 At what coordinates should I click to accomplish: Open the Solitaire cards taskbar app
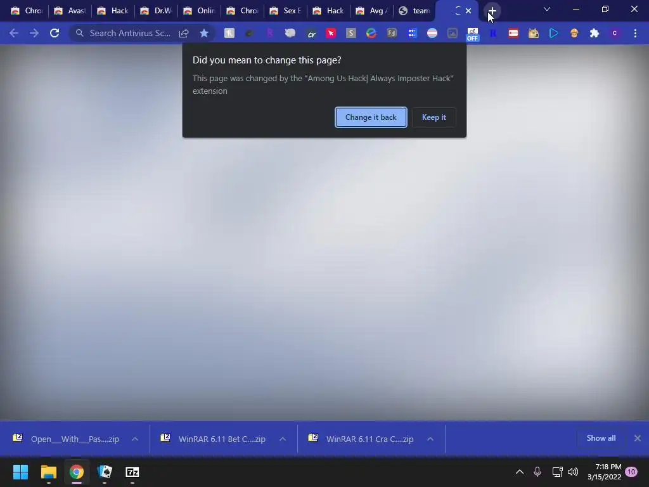click(105, 472)
